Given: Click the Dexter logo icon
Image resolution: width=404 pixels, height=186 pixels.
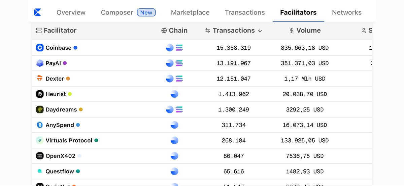Looking at the screenshot, I should pos(40,79).
